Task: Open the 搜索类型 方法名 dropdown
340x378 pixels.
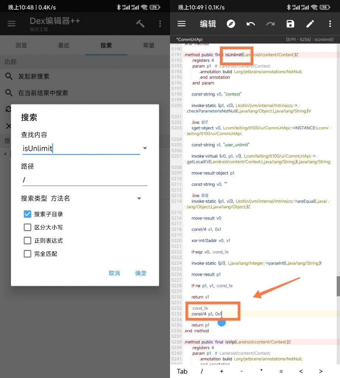Action: (x=139, y=198)
